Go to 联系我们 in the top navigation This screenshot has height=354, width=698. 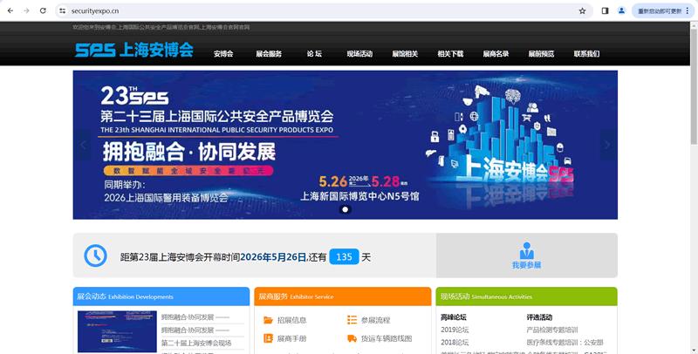586,54
